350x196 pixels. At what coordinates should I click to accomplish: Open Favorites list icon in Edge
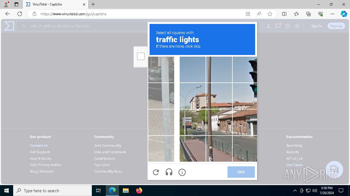coord(296,14)
